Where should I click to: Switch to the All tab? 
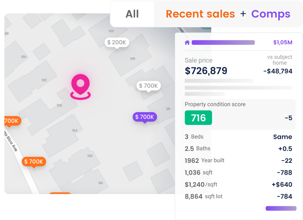132,14
